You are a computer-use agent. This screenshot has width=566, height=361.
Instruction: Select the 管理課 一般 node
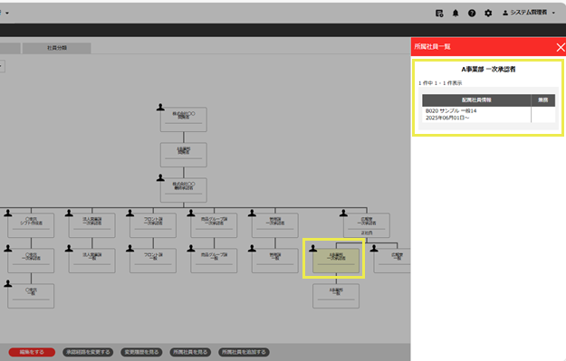pyautogui.click(x=275, y=261)
